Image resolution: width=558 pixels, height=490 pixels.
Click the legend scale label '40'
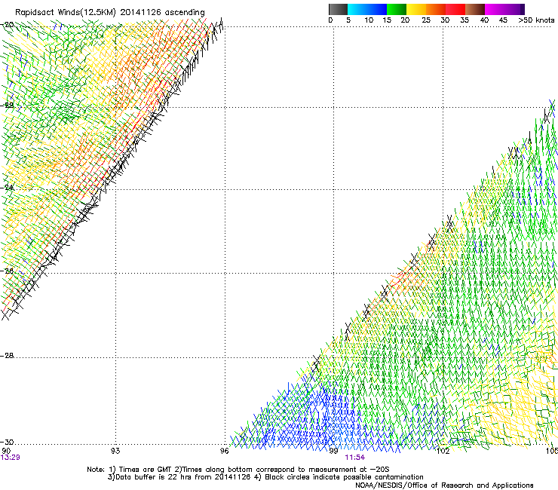(x=484, y=20)
